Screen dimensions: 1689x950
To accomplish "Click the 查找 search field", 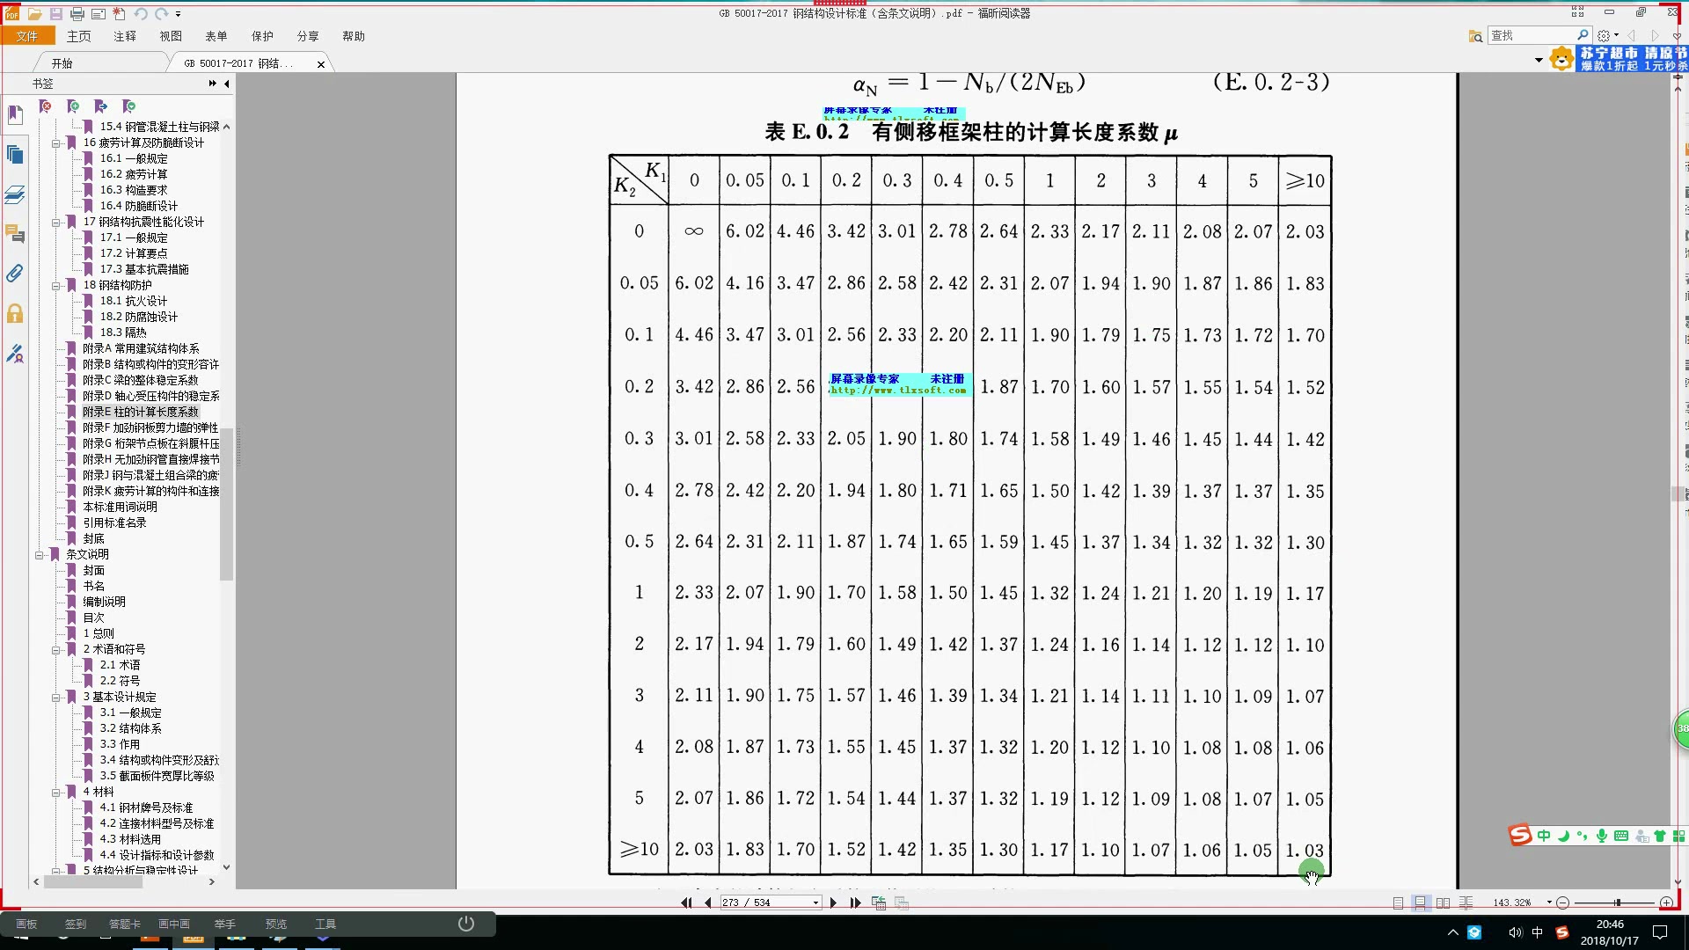I will [x=1532, y=35].
